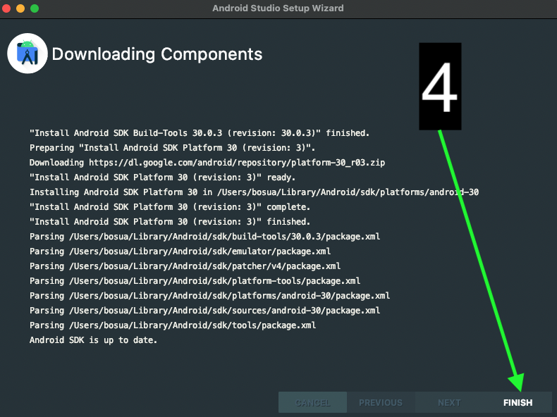Viewport: 557px width, 417px height.
Task: Minimize the window with the yellow button
Action: tap(21, 8)
